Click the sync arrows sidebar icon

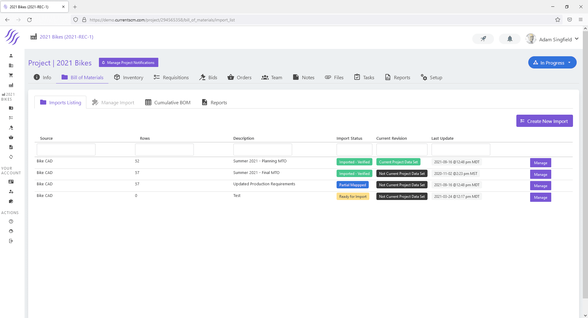11,157
